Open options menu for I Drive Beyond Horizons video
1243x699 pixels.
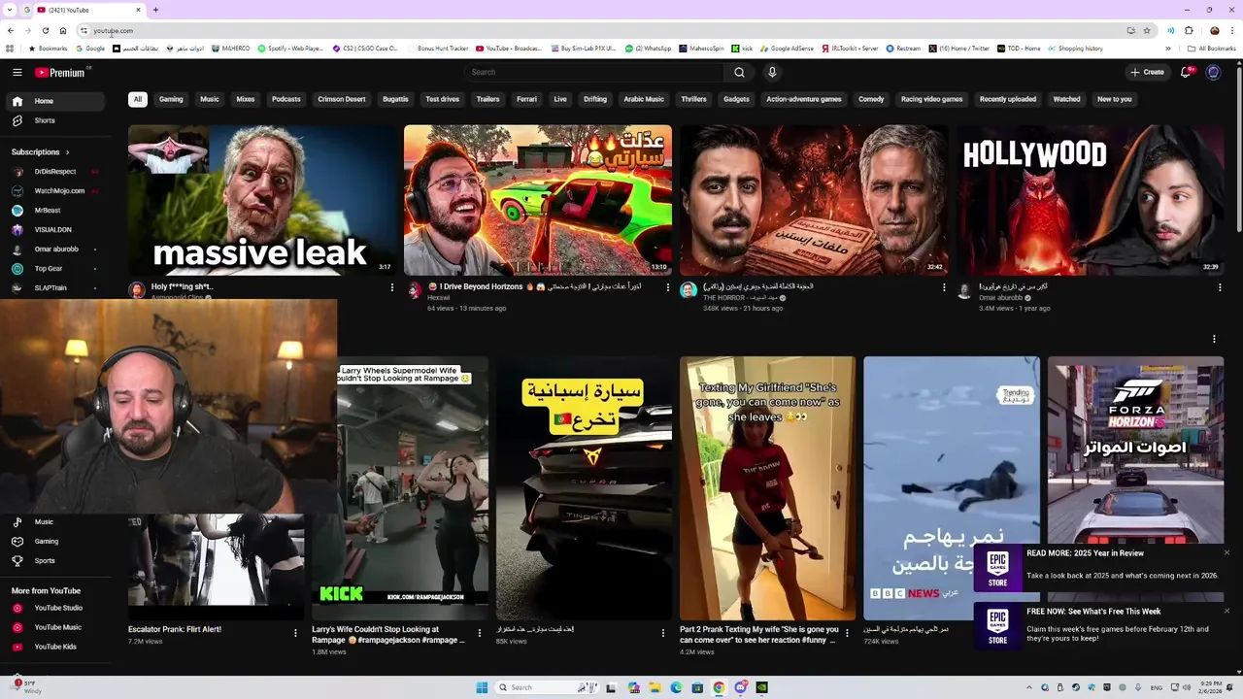[x=668, y=287]
